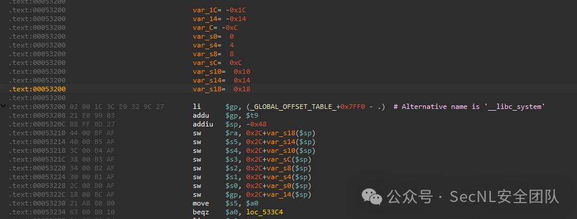Collapse the function at the li $gp line
This screenshot has height=219, width=577.
tap(4, 107)
